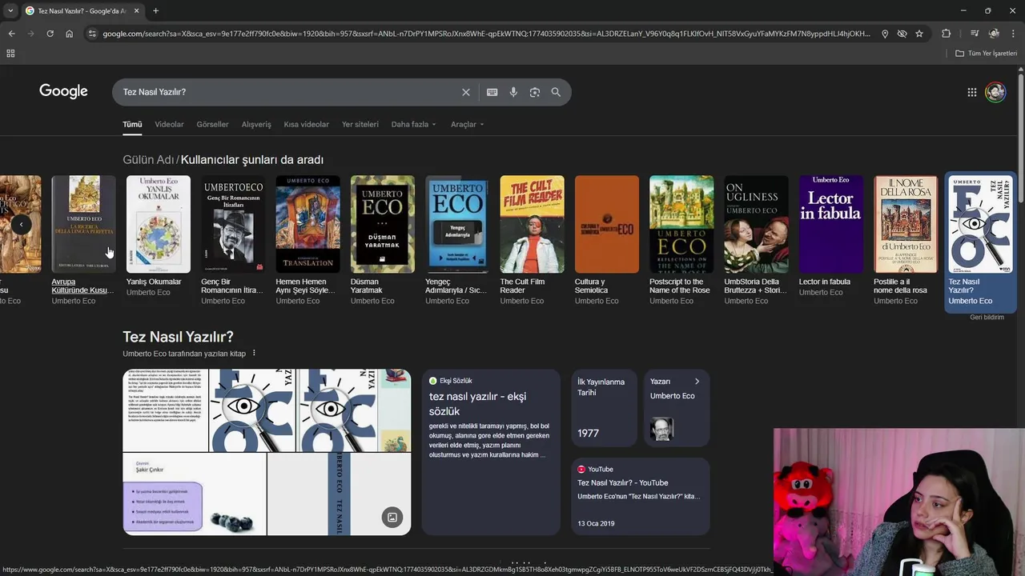This screenshot has height=576, width=1025.
Task: Select Postscript to the Name of the Rose
Action: [681, 224]
